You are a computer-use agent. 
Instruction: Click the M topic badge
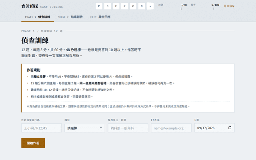coord(142,6)
